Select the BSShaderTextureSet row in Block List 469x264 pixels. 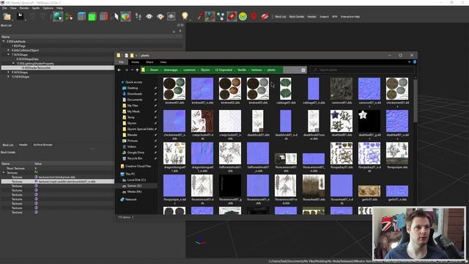click(58, 68)
